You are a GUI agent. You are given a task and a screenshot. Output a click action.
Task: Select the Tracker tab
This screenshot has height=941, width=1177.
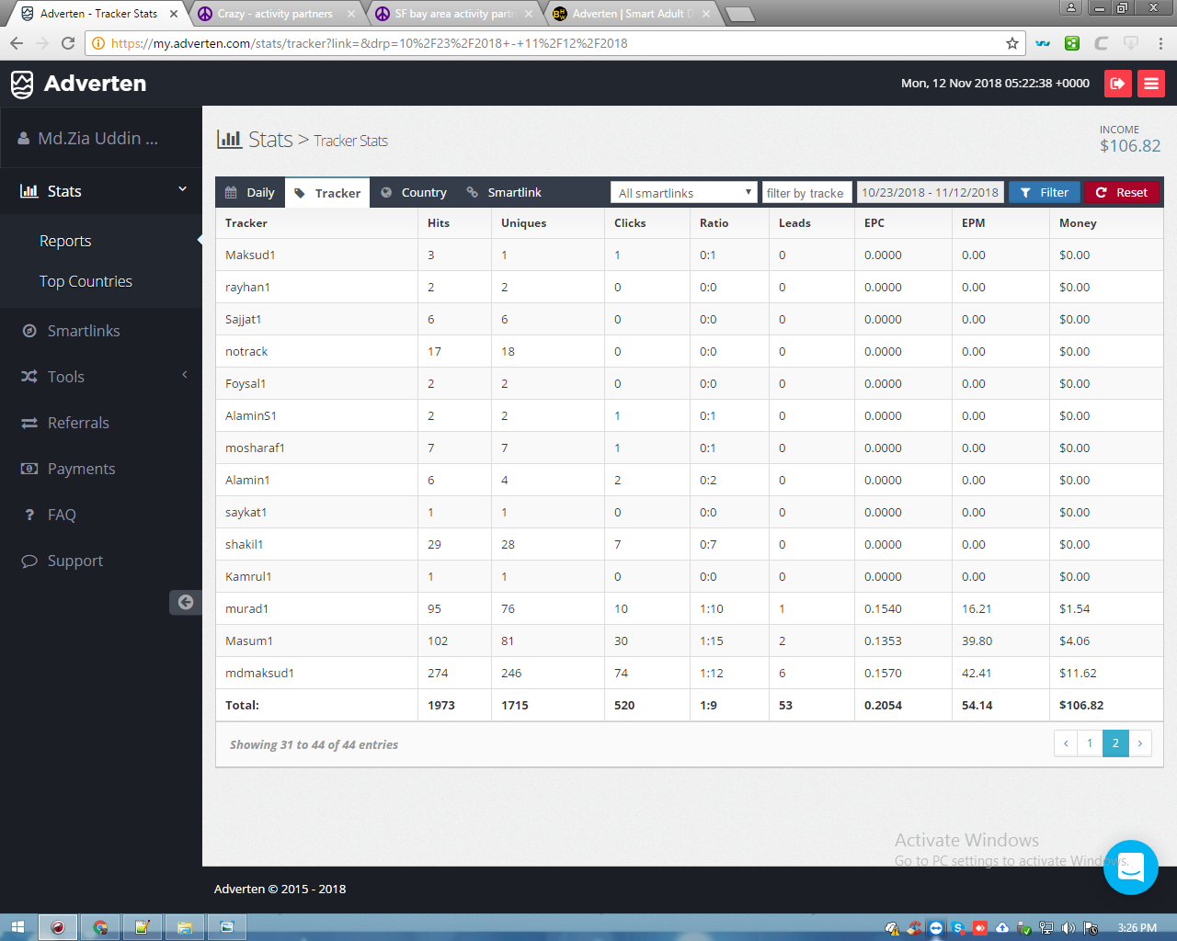327,192
